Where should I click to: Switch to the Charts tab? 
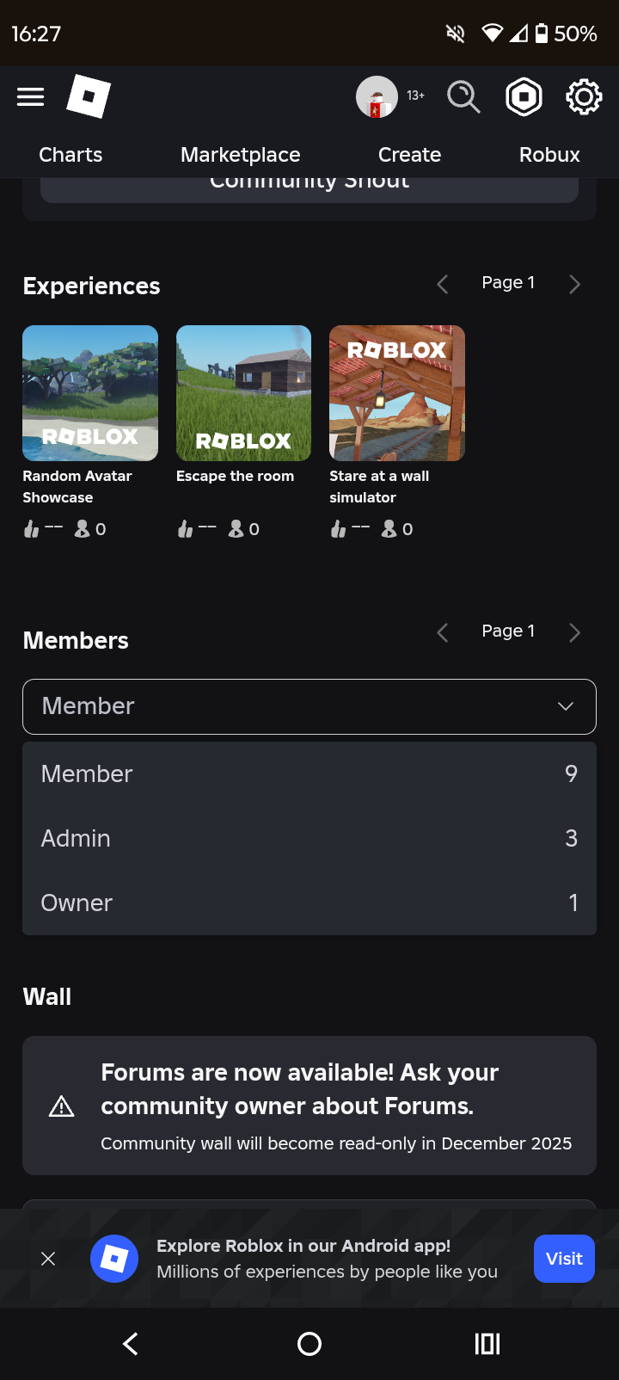[70, 155]
